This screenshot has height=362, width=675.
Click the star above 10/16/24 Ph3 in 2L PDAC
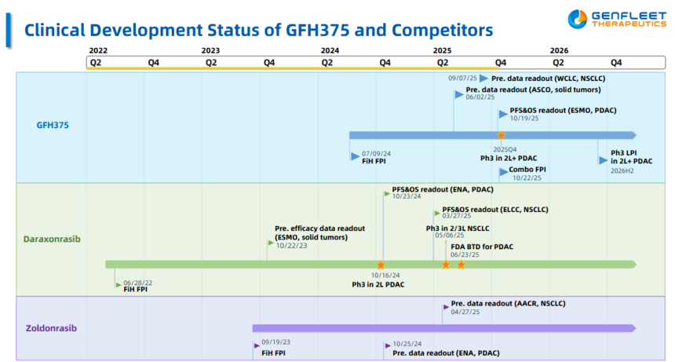click(381, 265)
